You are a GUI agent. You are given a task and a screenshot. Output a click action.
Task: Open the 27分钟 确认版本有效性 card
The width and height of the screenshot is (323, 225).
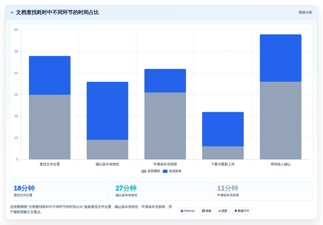pyautogui.click(x=161, y=191)
